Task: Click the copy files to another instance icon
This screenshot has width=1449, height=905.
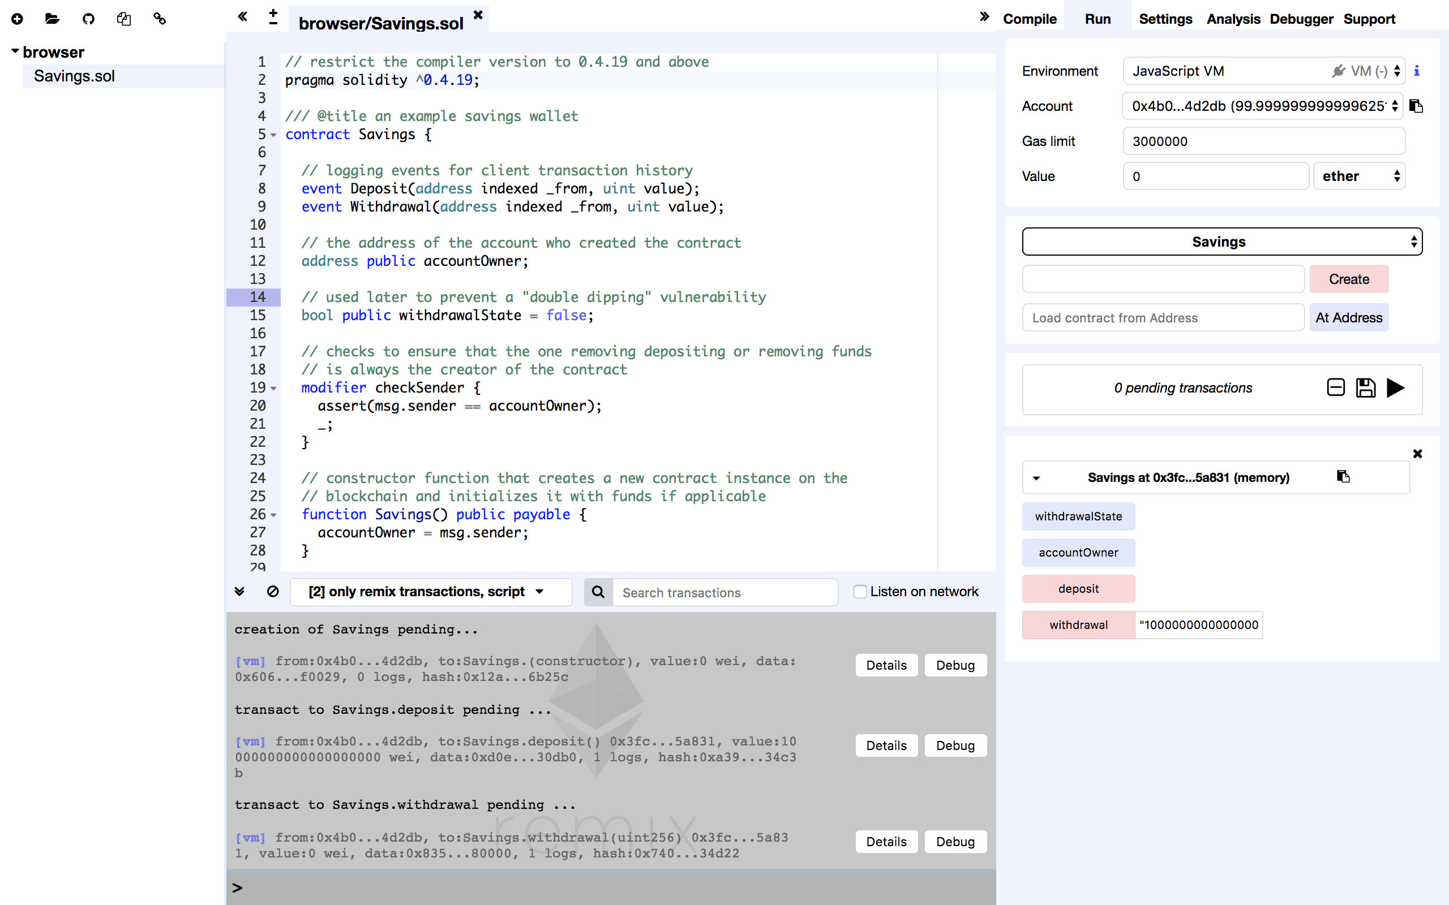Action: 124,19
